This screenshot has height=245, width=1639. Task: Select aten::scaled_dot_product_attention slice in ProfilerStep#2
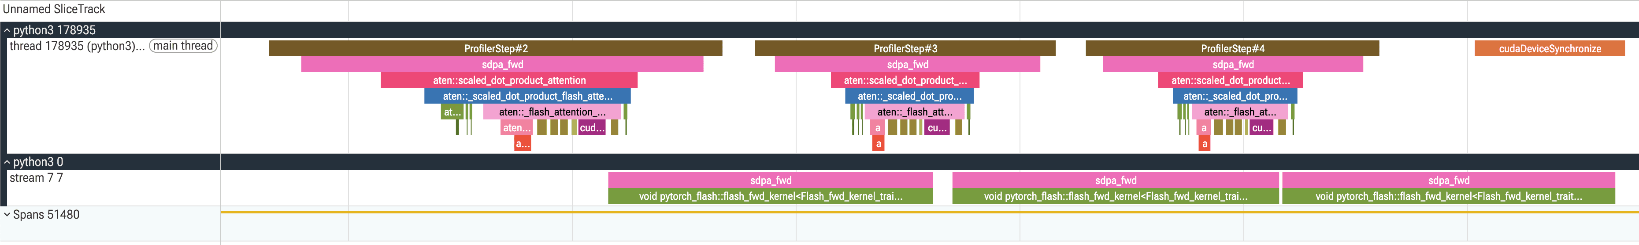[509, 80]
